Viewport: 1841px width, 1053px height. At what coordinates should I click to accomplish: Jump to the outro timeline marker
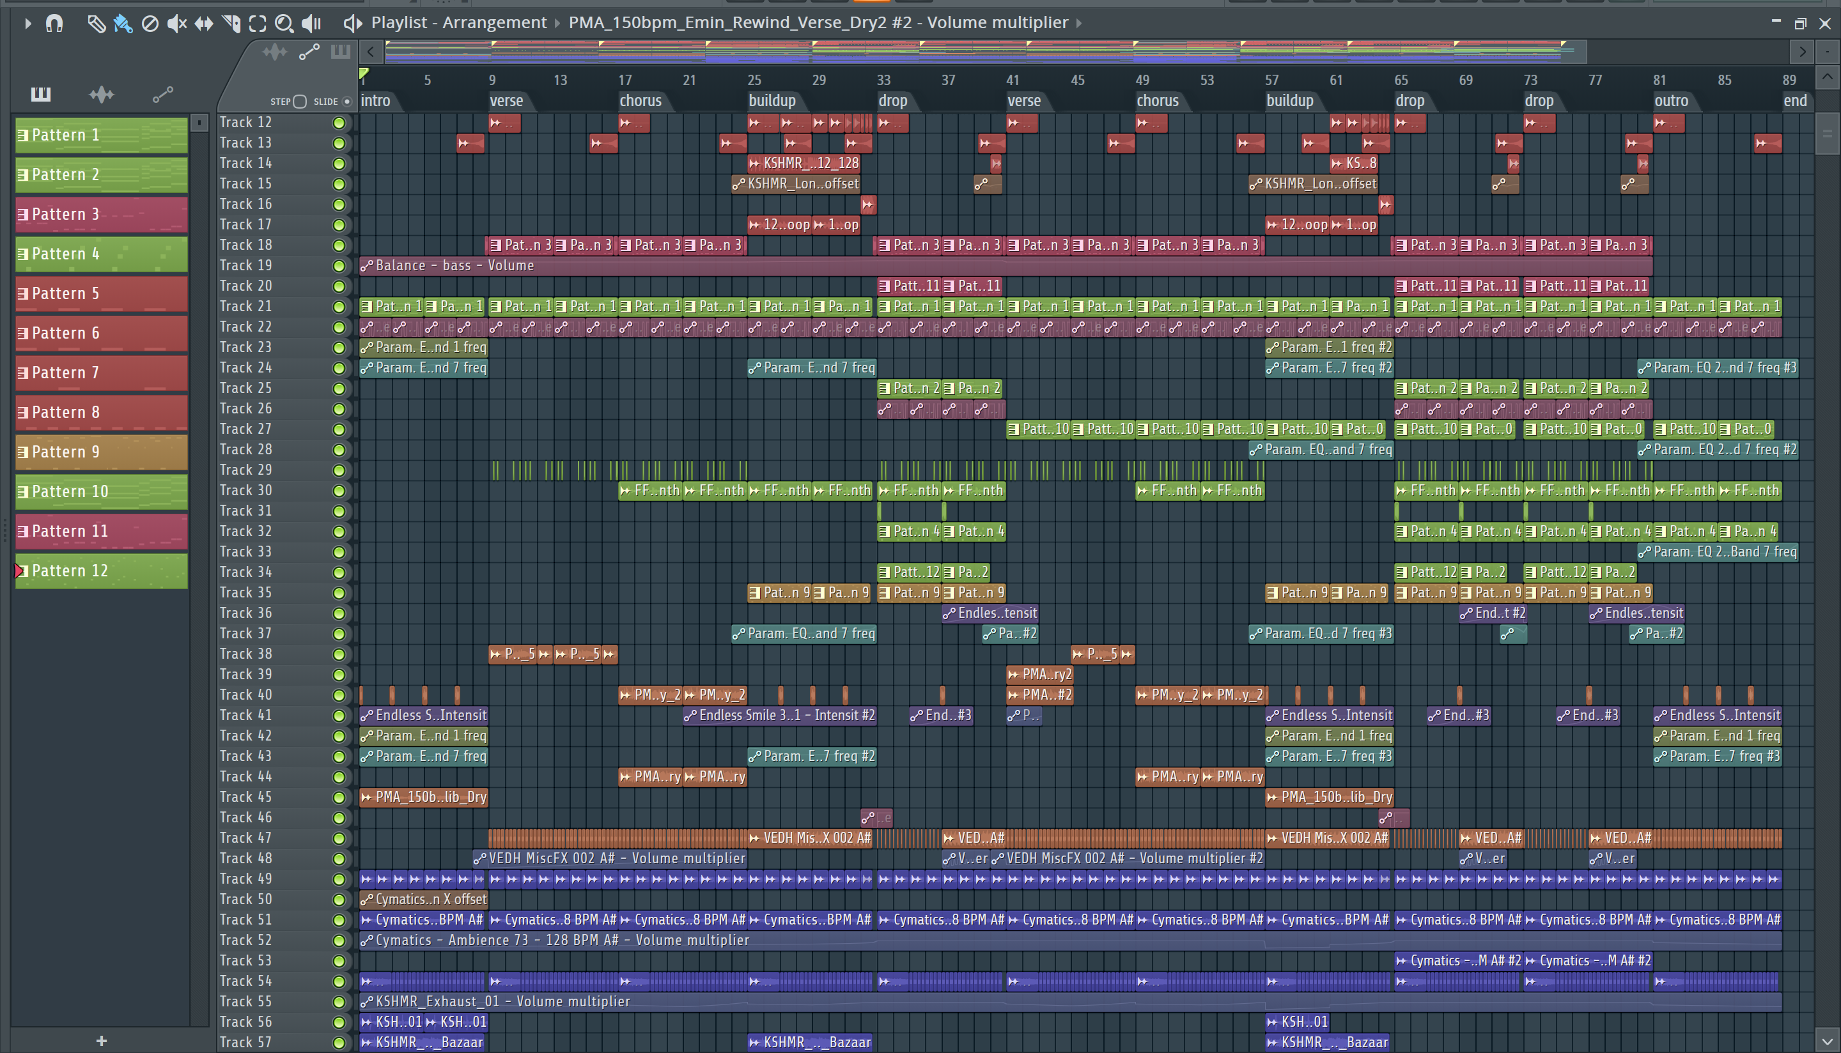pos(1671,101)
